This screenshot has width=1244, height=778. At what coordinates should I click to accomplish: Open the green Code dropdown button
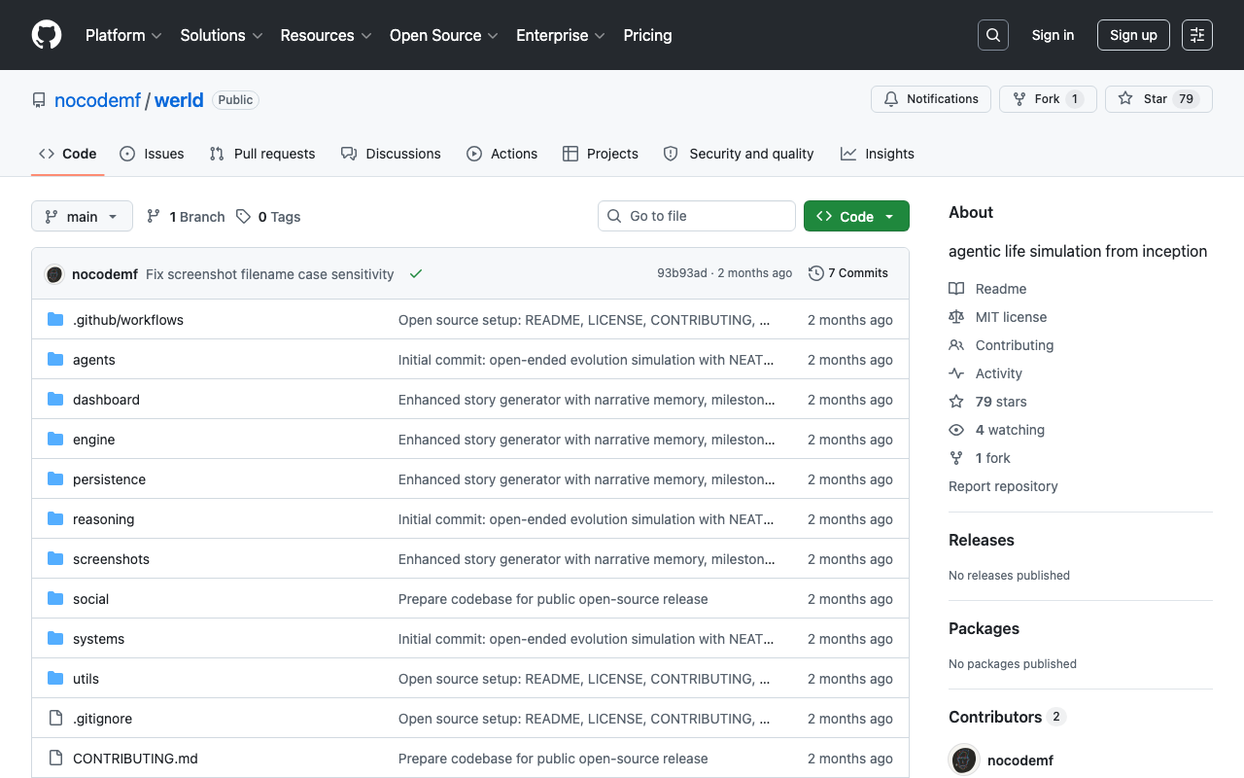[x=856, y=216]
